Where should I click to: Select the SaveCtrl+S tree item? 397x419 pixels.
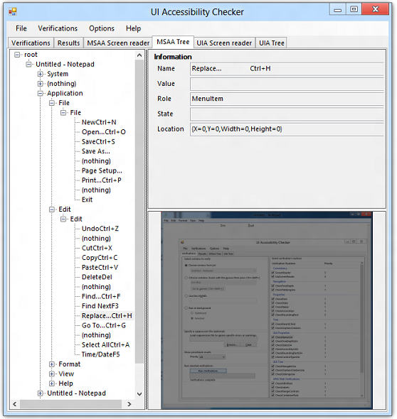pyautogui.click(x=98, y=141)
